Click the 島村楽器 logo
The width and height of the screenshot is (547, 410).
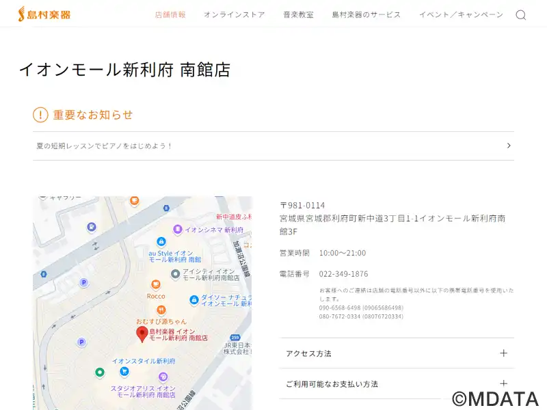tap(44, 14)
